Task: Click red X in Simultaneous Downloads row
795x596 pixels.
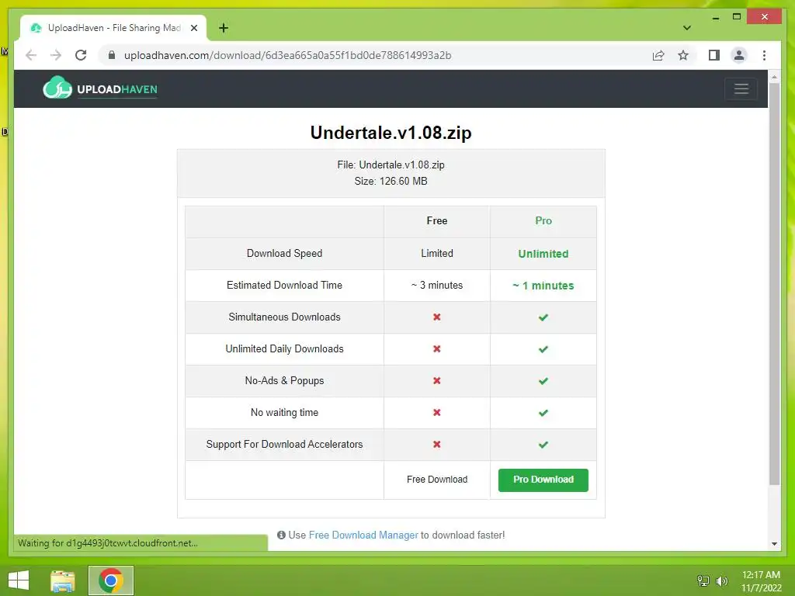Action: 436,317
